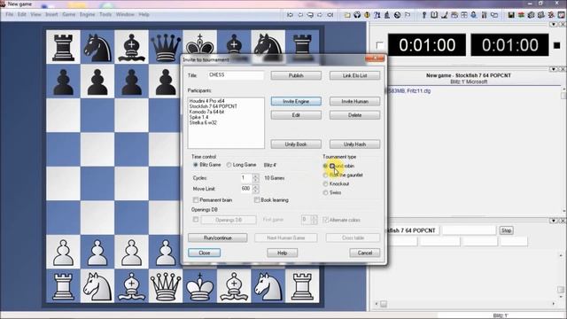The image size is (567, 319).
Task: Increase Cycles with the up arrow
Action: pyautogui.click(x=256, y=176)
